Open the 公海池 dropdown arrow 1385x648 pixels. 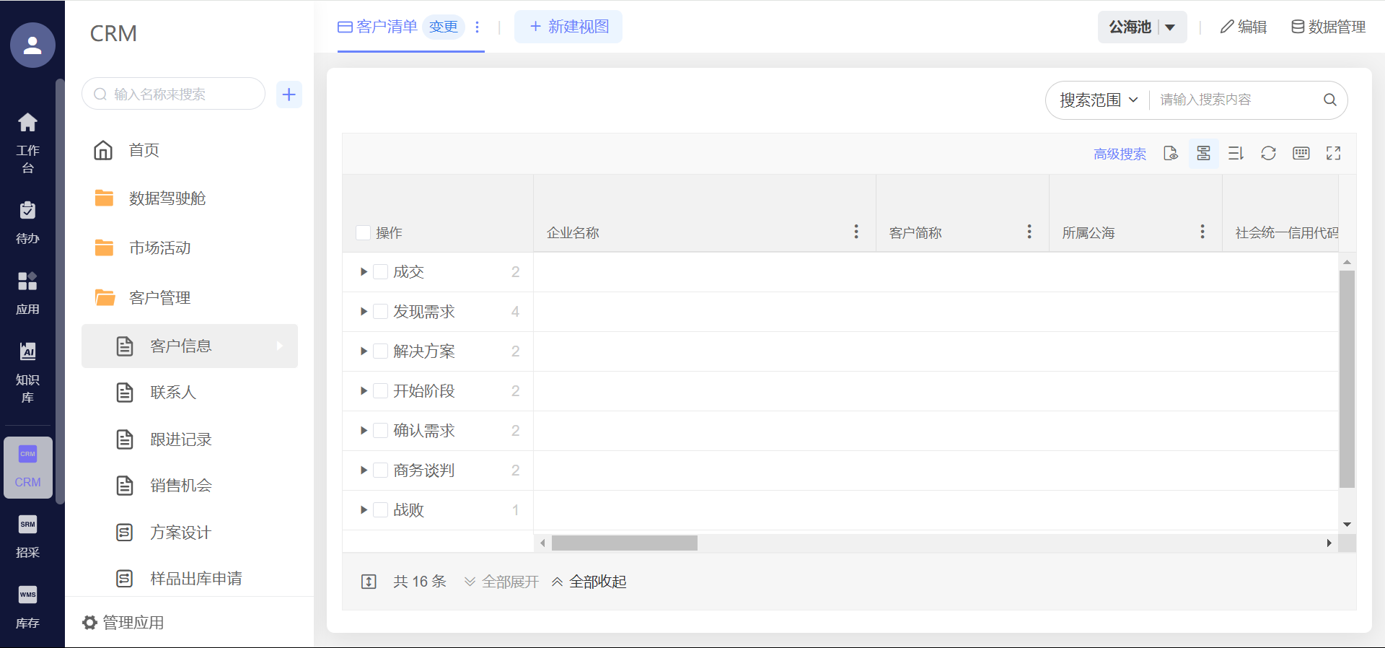(1170, 27)
